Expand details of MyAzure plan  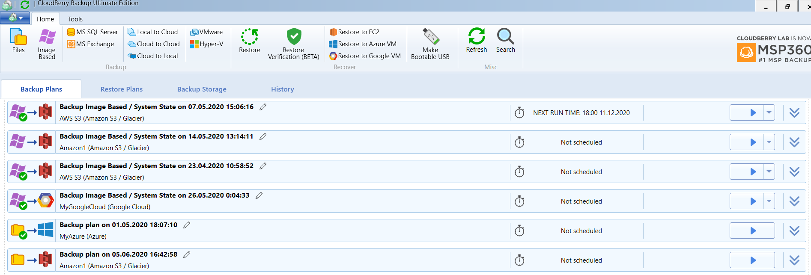click(x=794, y=231)
